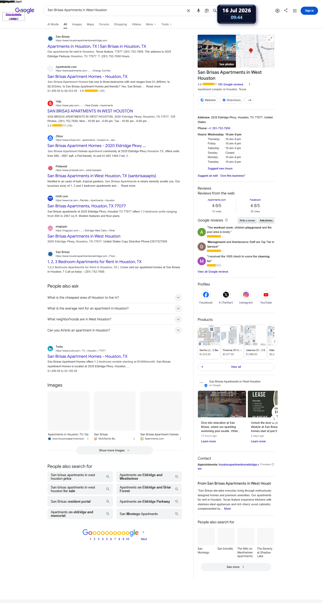
Task: Click next page chevron in Google pagination
Action: point(143,532)
